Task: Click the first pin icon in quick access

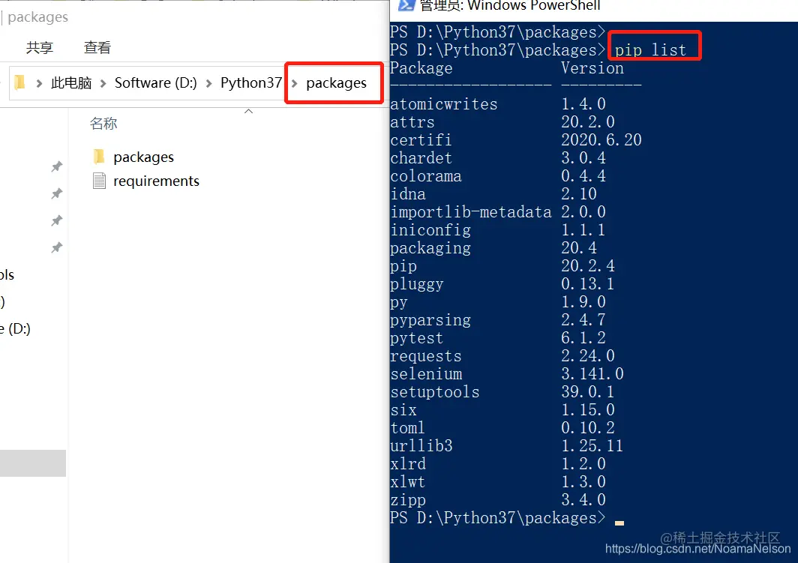Action: [x=57, y=167]
